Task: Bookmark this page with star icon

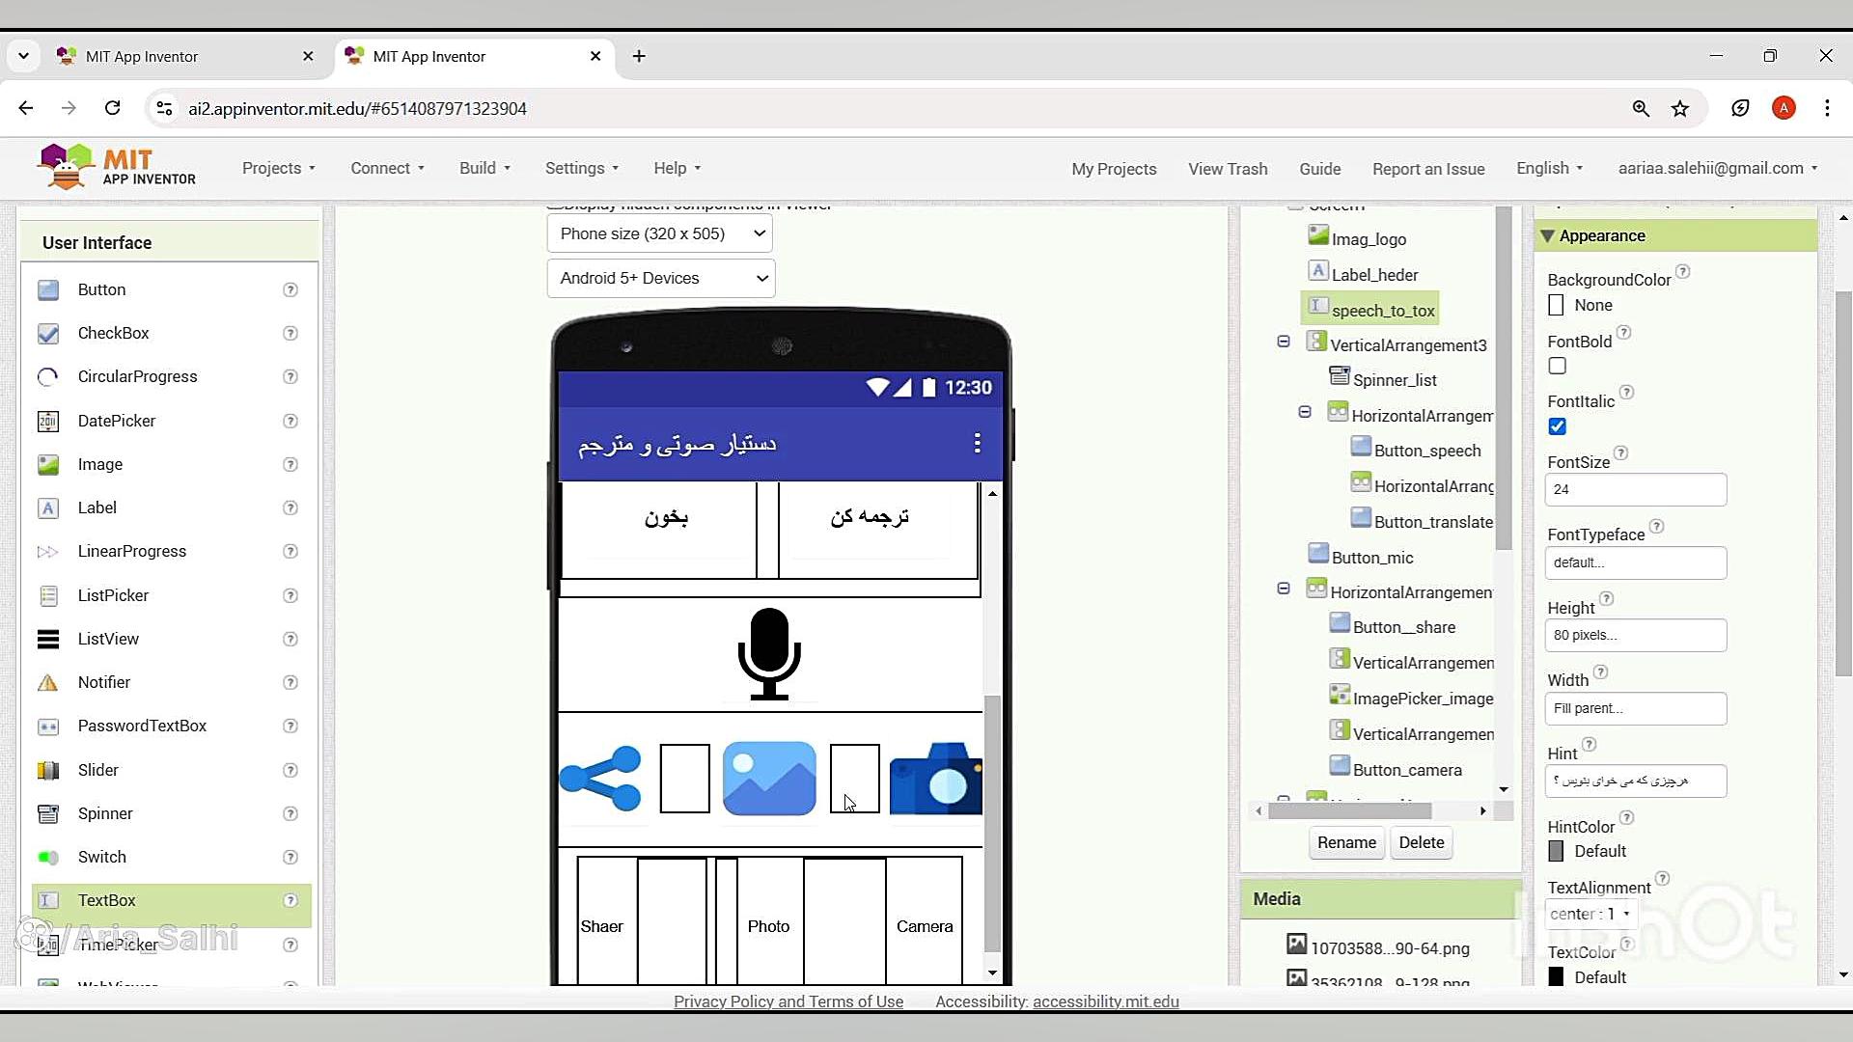Action: tap(1680, 109)
